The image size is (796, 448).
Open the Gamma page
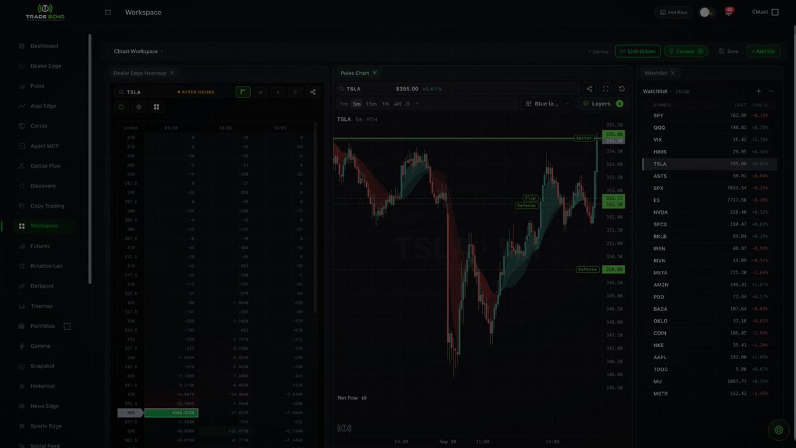pos(40,346)
